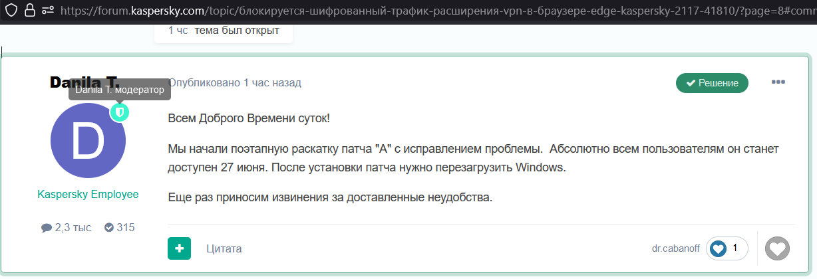Click 'Цитата' to quote the post
Viewport: 817px width, 279px height.
224,248
